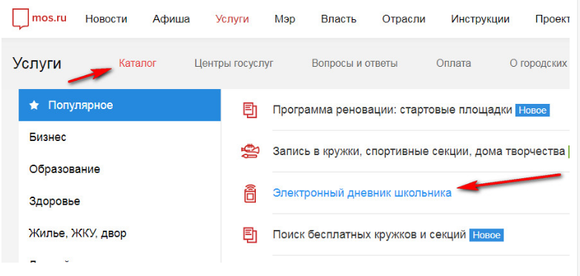Open Поиск бесплатных кружков и секций link
580x276 pixels.
369,234
